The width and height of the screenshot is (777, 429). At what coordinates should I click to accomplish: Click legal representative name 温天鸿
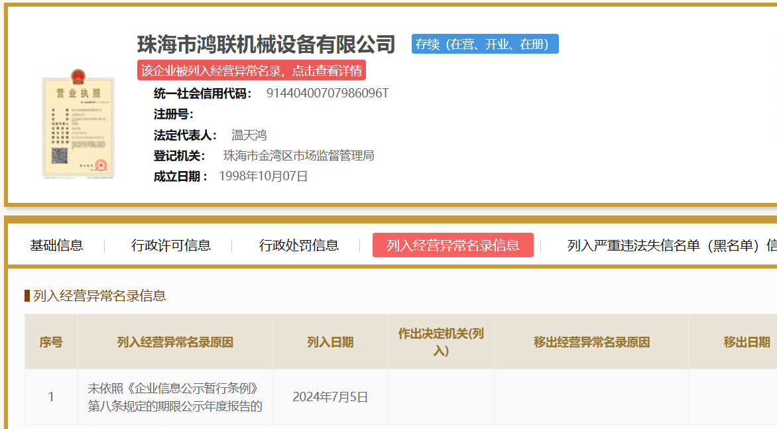coord(249,135)
